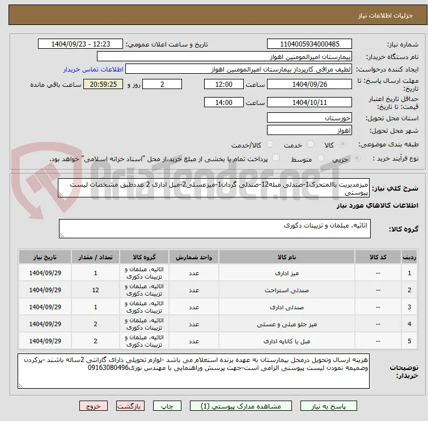428x421 pixels.
Task: Click the چاپ print button
Action: pos(167,406)
